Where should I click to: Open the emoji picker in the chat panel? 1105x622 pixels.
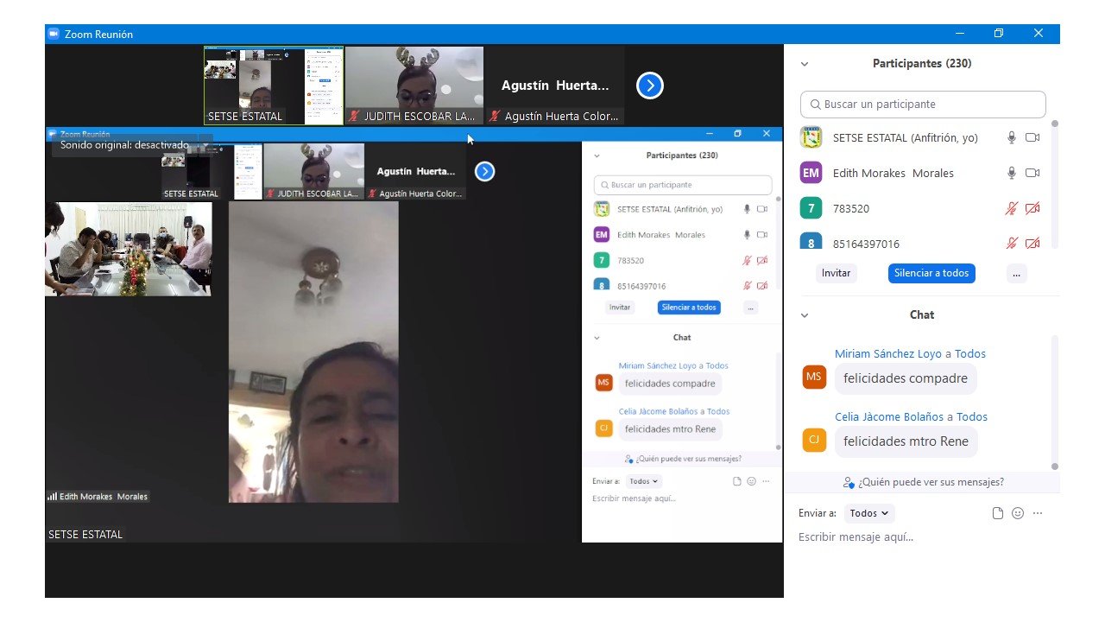(1018, 513)
